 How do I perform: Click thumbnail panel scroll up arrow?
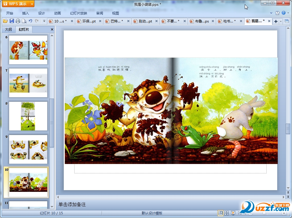[x=52, y=35]
